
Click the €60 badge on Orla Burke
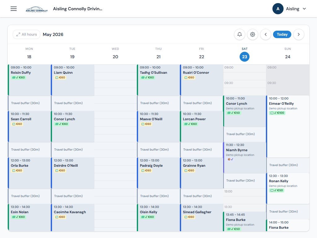click(x=17, y=171)
